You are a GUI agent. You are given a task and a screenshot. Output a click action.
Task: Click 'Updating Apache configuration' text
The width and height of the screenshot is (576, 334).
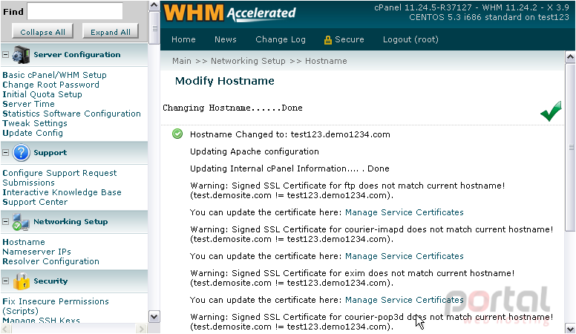(x=254, y=151)
